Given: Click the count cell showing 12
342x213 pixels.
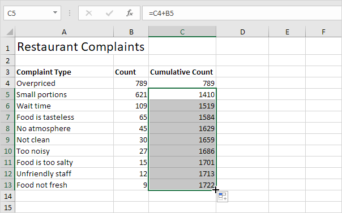Looking at the screenshot, I should click(131, 173).
